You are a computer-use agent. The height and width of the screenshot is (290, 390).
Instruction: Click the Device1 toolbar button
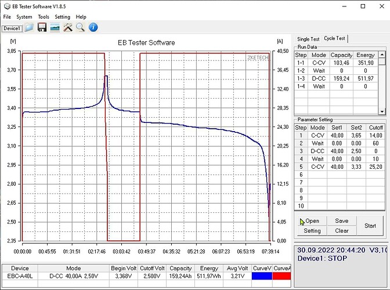12,28
